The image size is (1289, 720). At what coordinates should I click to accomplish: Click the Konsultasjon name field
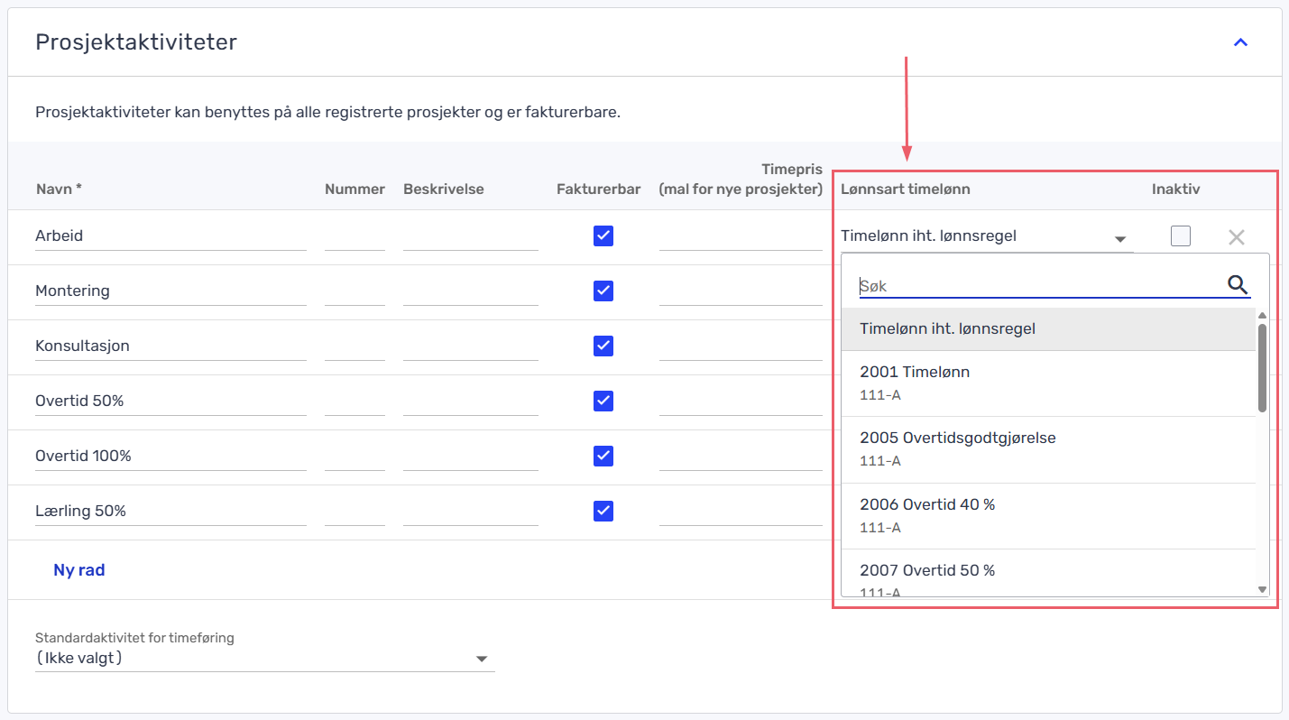click(x=170, y=346)
